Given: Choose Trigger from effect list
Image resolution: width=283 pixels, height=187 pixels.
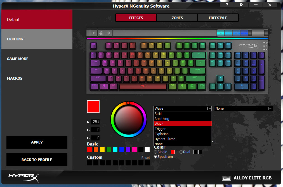Looking at the screenshot, I should (183, 129).
